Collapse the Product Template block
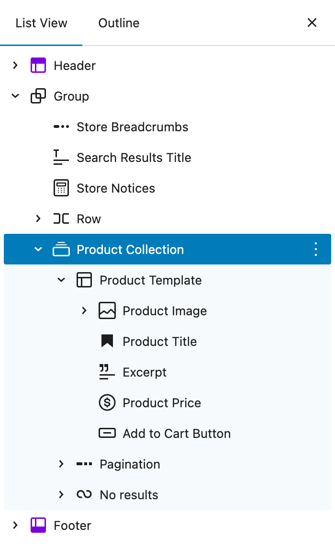The image size is (335, 550). [61, 280]
